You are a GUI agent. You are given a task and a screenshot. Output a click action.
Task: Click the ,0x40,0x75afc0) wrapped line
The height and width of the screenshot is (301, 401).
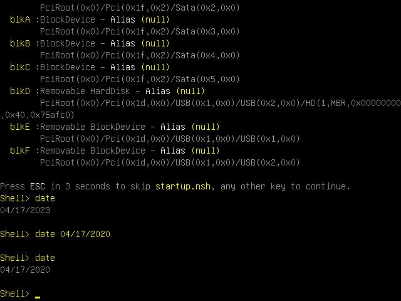(38, 115)
